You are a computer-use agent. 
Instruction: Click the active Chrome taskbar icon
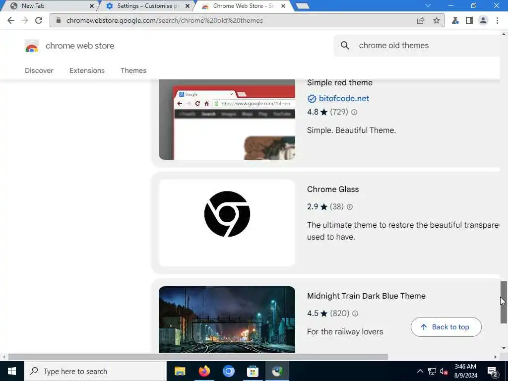point(277,371)
